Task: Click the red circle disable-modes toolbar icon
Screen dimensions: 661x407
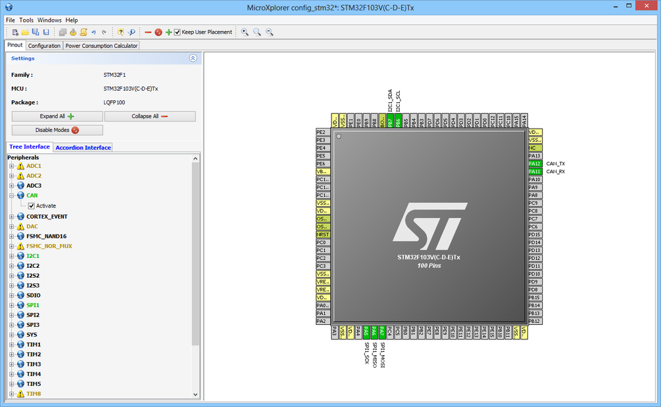Action: tap(159, 32)
